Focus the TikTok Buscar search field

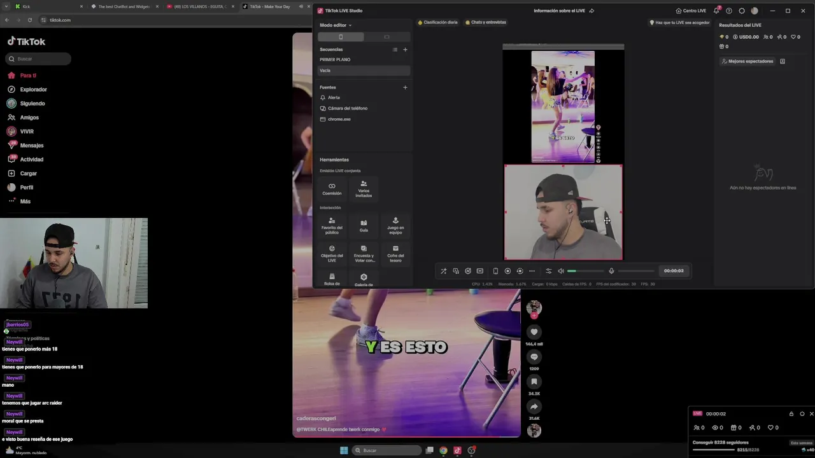tap(38, 59)
